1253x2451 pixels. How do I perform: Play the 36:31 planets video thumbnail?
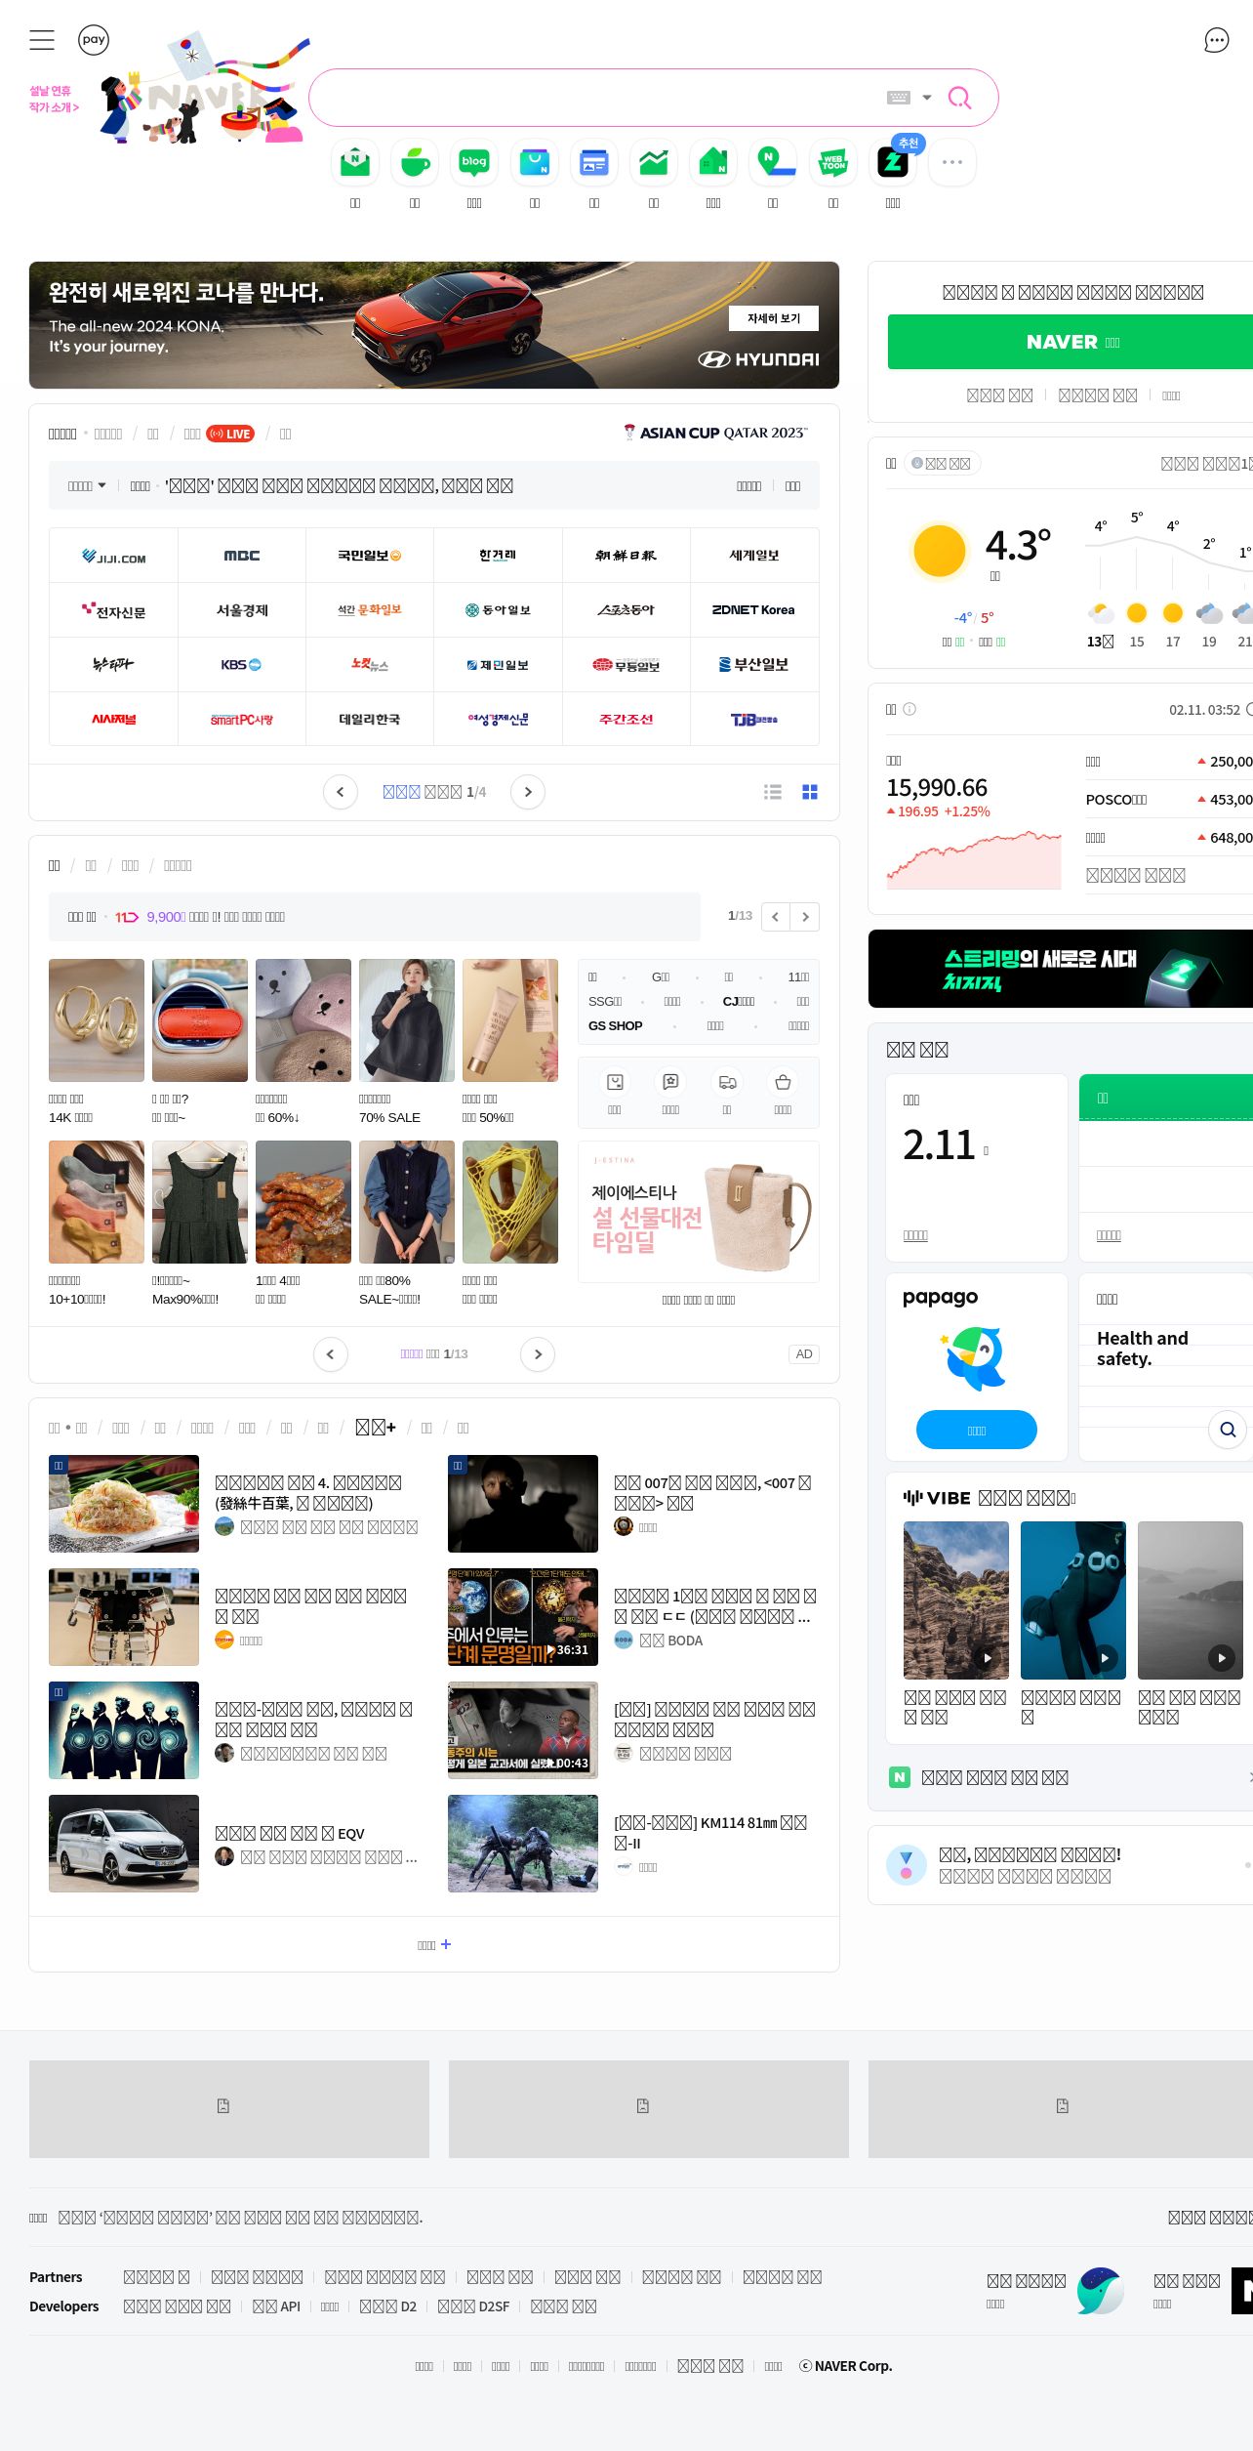[523, 1617]
